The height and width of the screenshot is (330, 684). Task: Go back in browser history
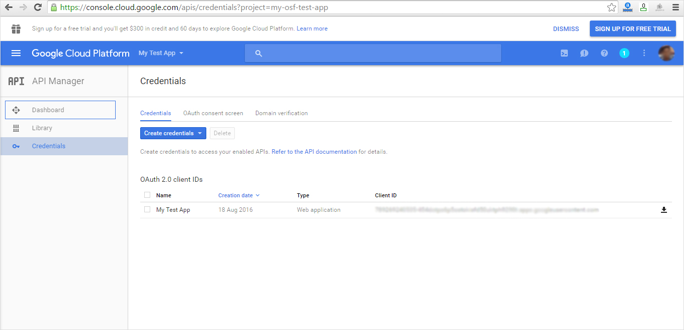[9, 8]
